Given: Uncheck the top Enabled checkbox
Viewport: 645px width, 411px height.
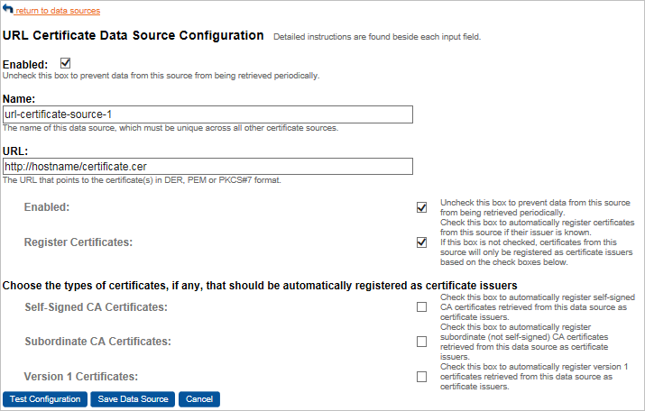Looking at the screenshot, I should pos(64,63).
